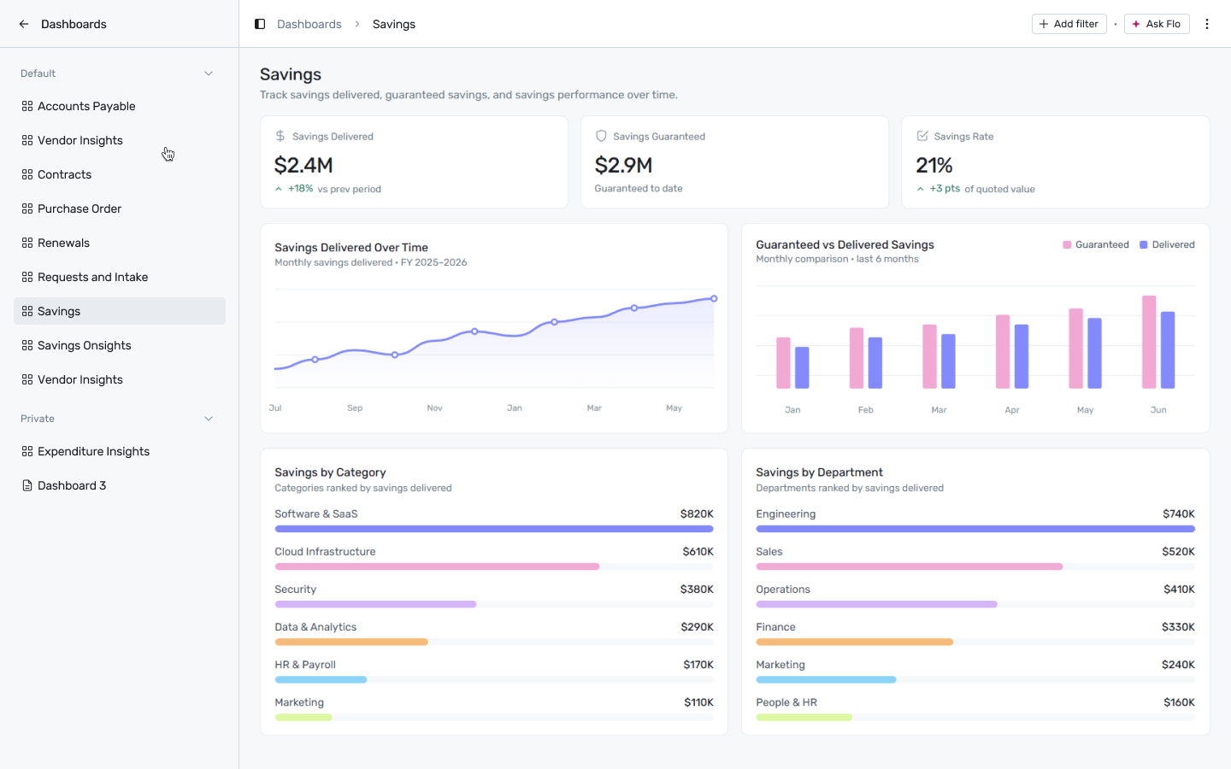Toggle the sidebar panel icon

click(x=260, y=24)
